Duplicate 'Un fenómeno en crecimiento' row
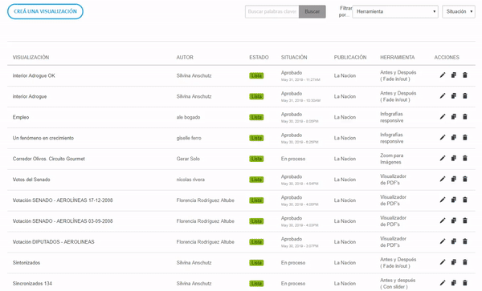482x291 pixels. click(453, 138)
